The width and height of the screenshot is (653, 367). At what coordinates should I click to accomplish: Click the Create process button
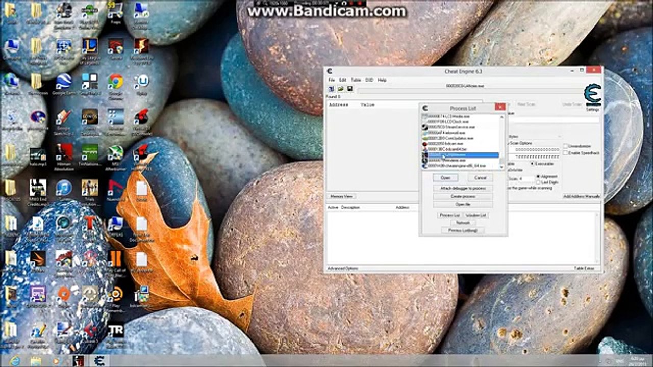pos(463,196)
